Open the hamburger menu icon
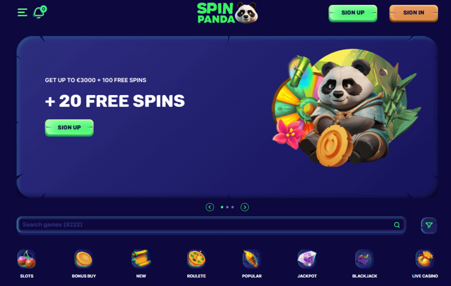The width and height of the screenshot is (451, 286). [22, 12]
